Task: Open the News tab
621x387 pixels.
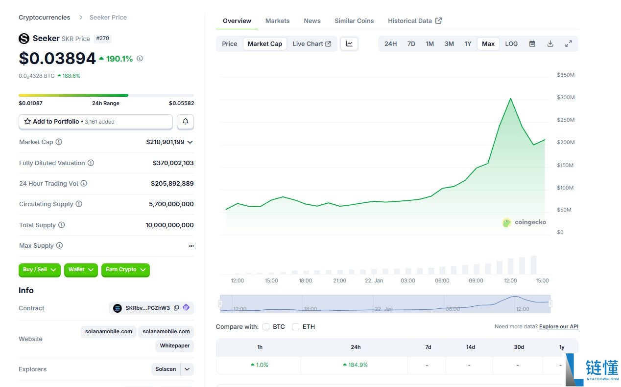Action: coord(312,21)
